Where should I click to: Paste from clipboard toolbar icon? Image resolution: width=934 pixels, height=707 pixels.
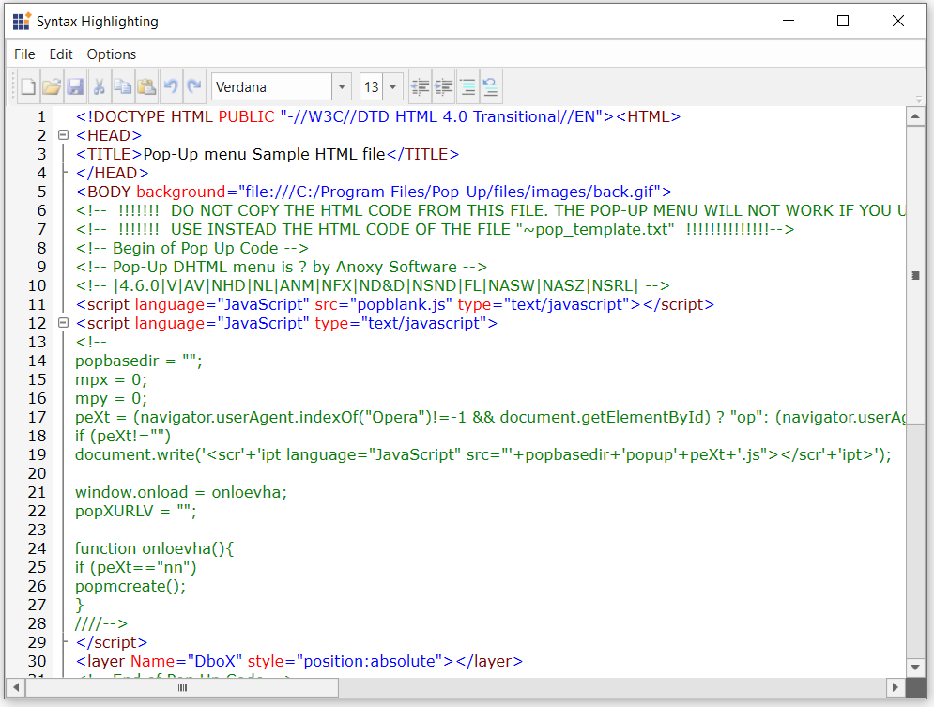[x=146, y=87]
